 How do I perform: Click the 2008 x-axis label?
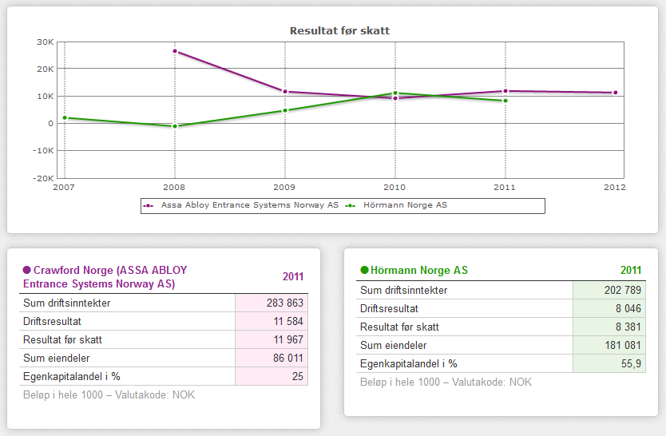point(174,187)
